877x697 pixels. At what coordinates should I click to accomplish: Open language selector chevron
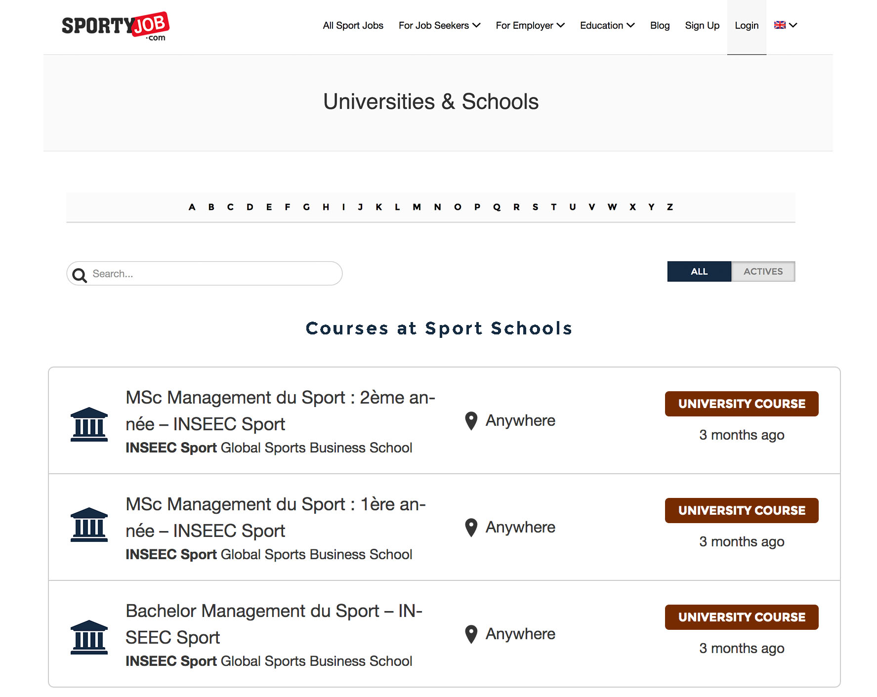[x=793, y=25]
